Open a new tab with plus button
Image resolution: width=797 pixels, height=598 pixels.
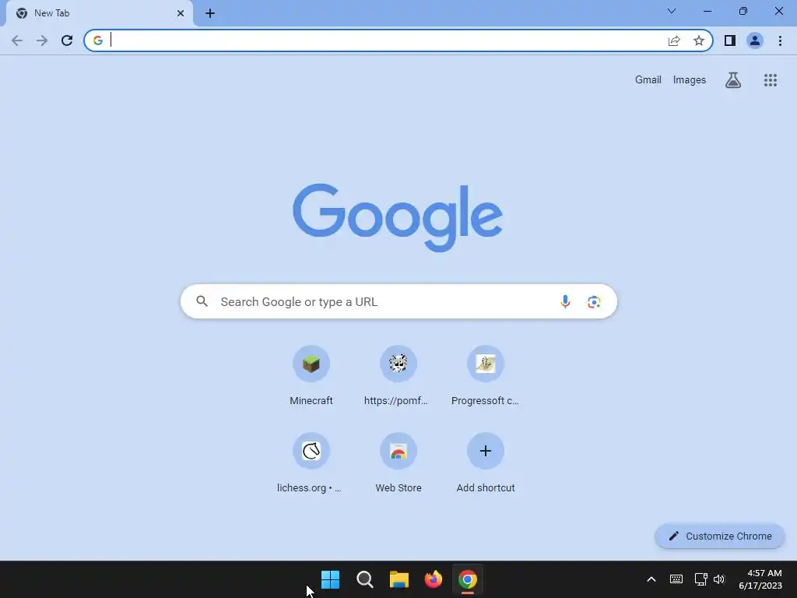(210, 13)
